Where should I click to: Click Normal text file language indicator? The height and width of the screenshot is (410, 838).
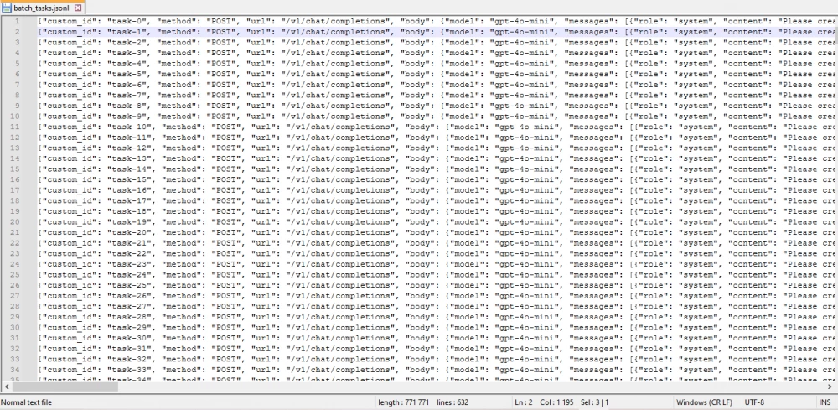(27, 402)
